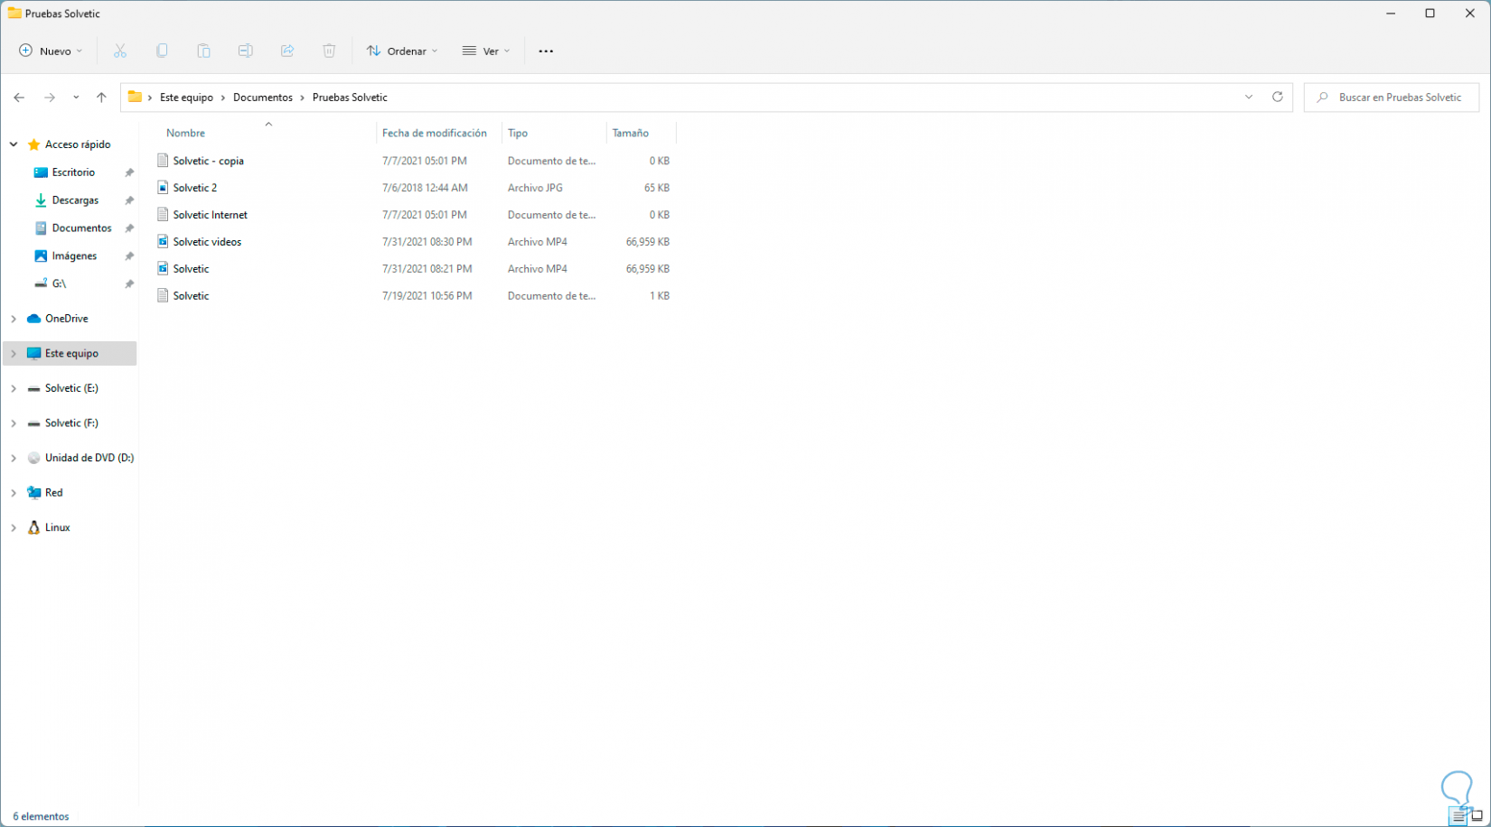Click the magnifier icon in the search box
This screenshot has height=827, width=1491.
click(x=1323, y=98)
